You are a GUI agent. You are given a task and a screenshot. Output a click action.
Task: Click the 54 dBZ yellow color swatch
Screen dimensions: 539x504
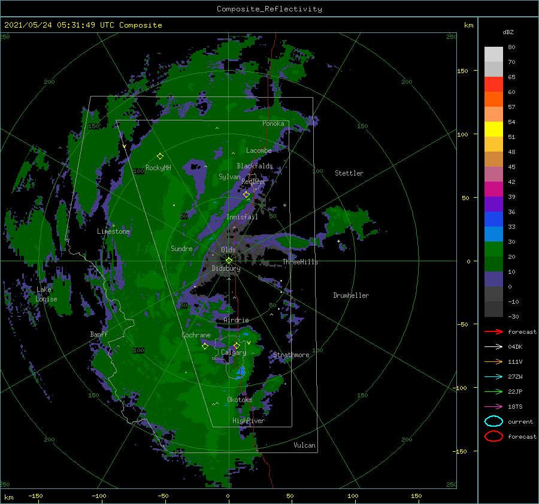click(493, 129)
